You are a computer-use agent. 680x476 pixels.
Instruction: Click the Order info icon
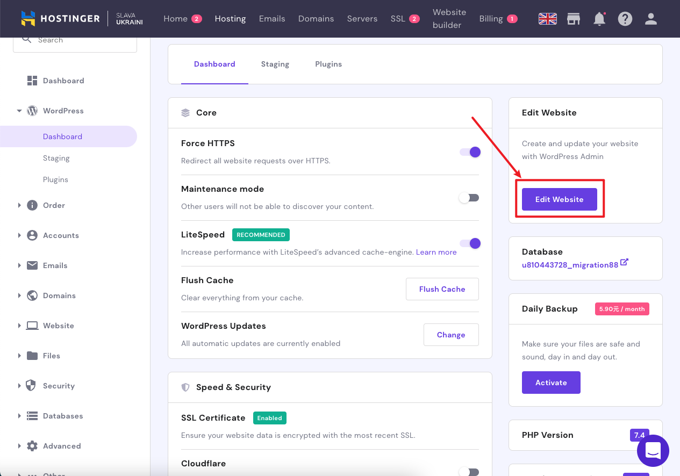pos(32,205)
